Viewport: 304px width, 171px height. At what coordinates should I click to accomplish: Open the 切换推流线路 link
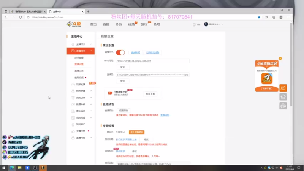click(152, 52)
